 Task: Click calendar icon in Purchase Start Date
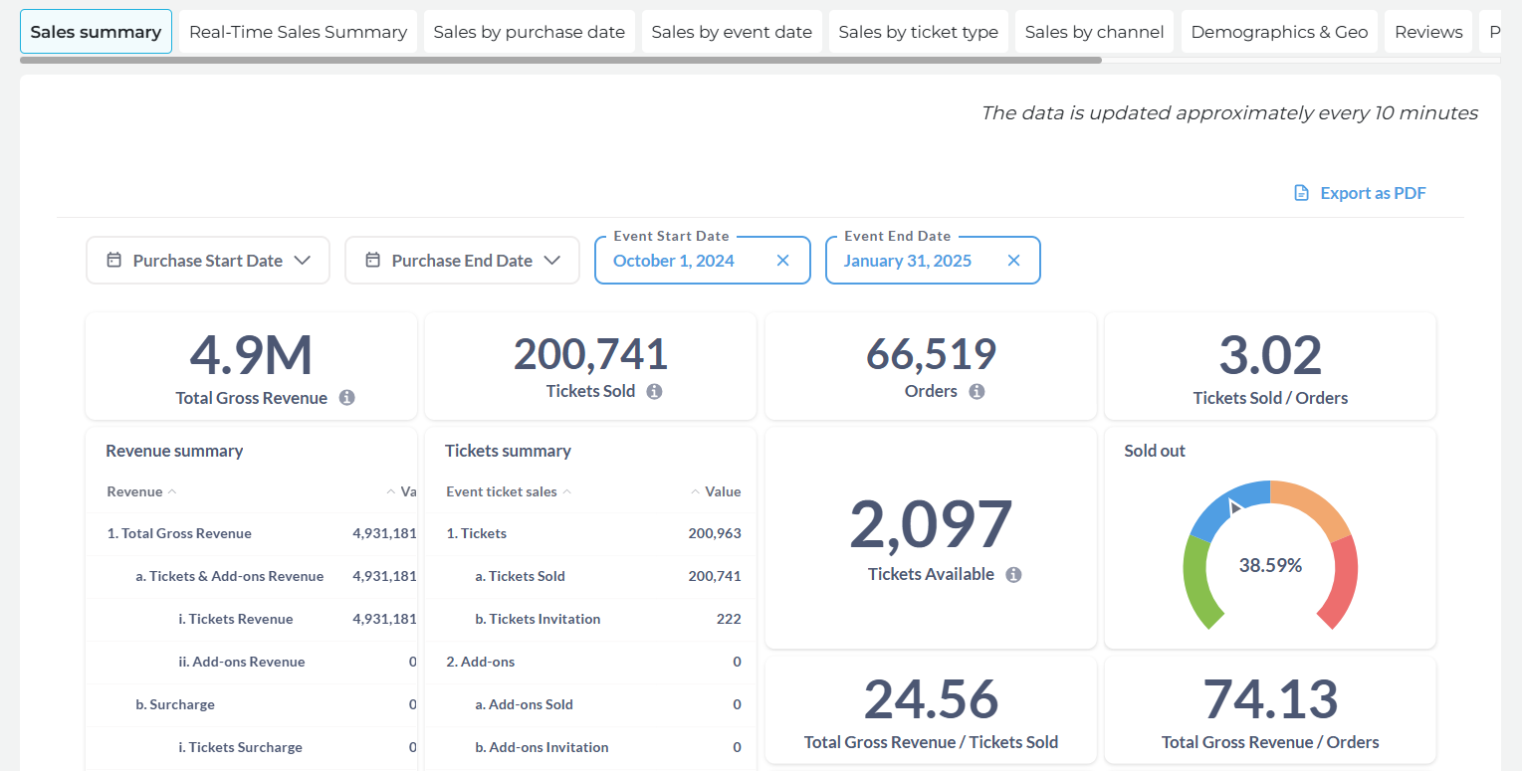pyautogui.click(x=114, y=261)
